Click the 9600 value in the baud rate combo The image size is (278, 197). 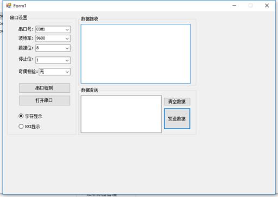[x=41, y=38]
